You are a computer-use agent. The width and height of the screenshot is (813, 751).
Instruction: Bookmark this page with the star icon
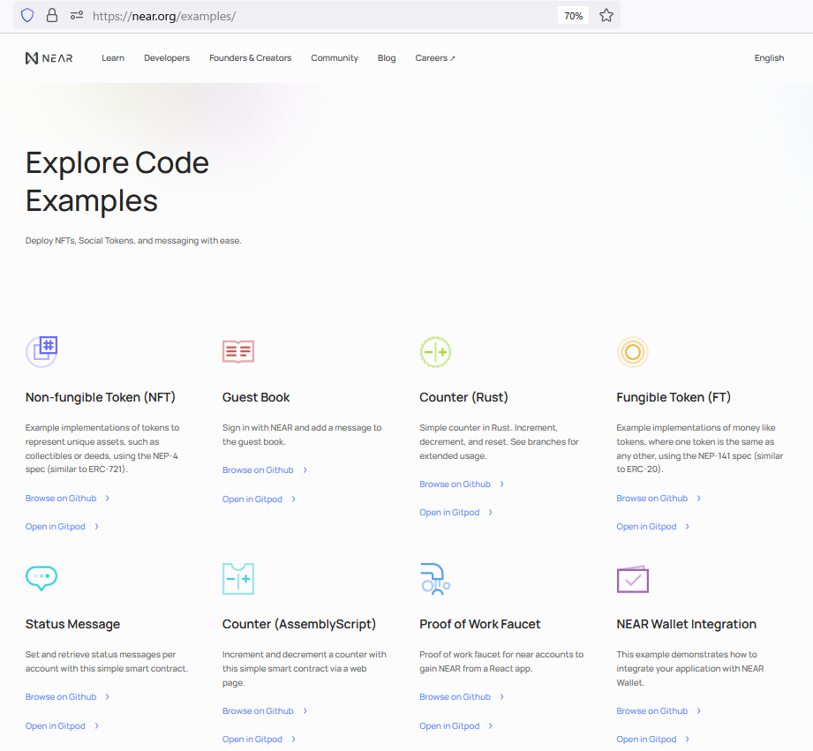(x=606, y=16)
